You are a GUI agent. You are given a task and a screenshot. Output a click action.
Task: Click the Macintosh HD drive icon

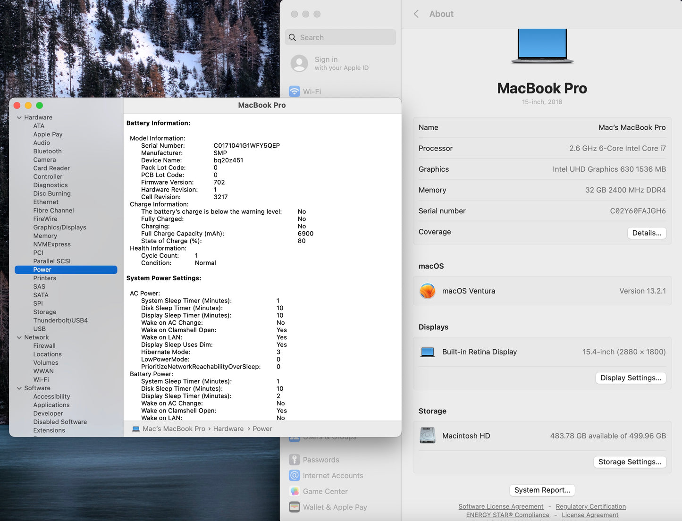tap(428, 435)
